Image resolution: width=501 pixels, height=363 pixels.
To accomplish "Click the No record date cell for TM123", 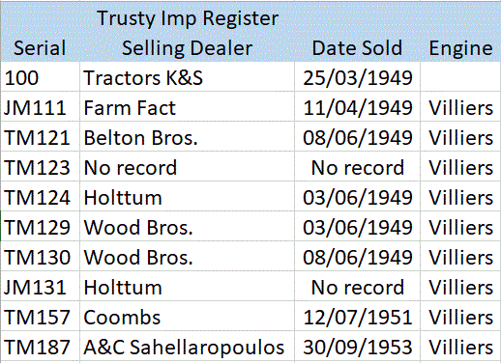I will [x=357, y=167].
